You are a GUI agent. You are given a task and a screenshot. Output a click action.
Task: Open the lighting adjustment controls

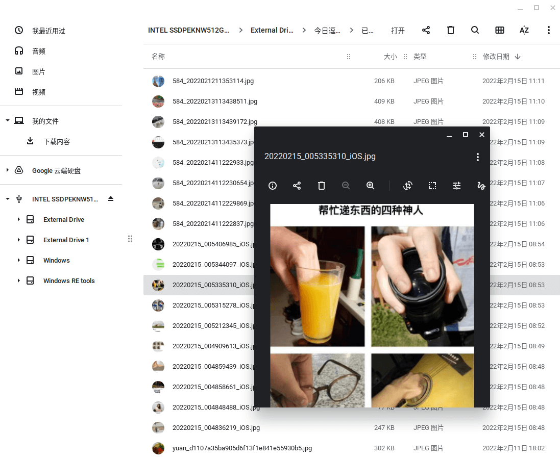pos(456,186)
